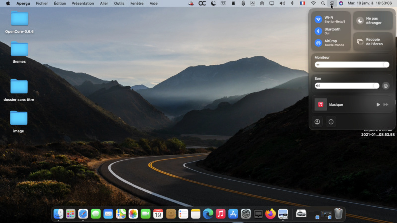
Task: Open Mail from the Dock
Action: point(108,214)
